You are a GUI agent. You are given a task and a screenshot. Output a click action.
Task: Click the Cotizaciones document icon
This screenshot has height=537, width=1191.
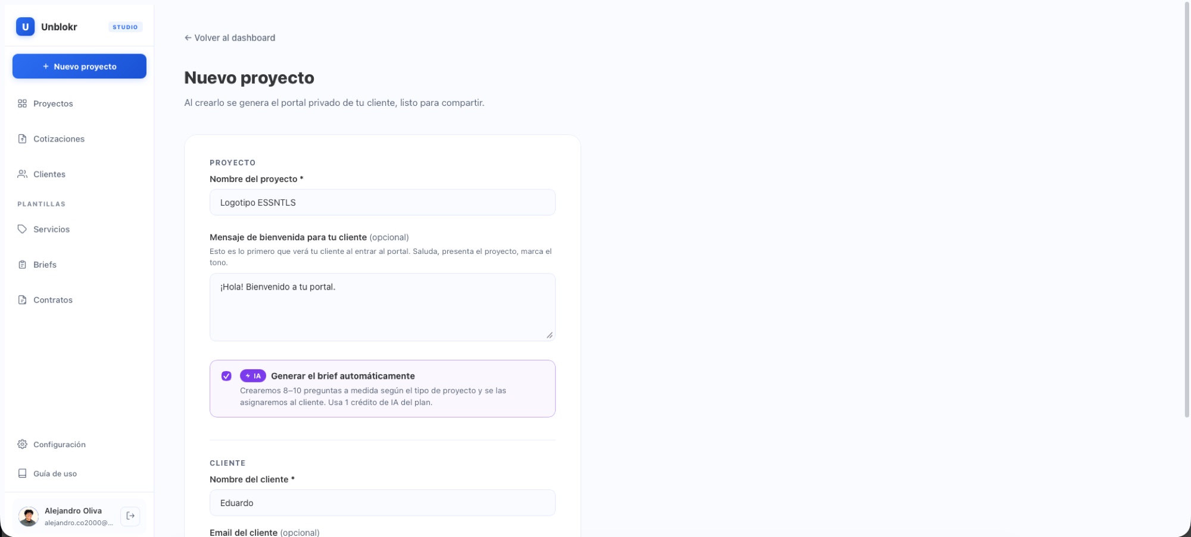tap(22, 139)
